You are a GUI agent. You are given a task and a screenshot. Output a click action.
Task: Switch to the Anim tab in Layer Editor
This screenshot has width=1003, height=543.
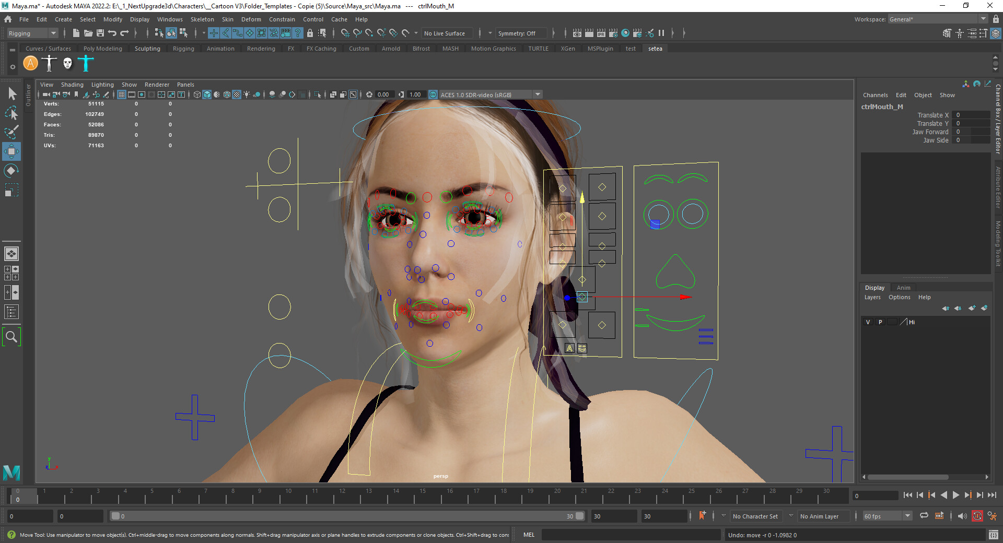point(903,288)
